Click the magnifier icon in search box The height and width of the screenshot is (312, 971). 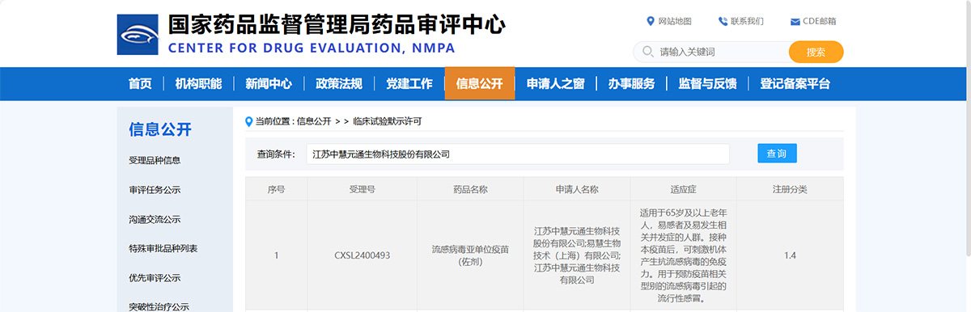click(647, 52)
